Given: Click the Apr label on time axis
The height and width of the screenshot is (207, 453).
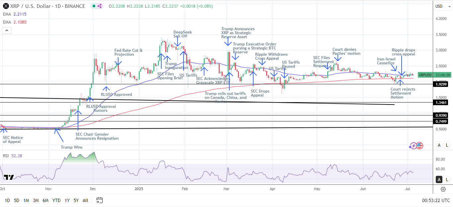Looking at the screenshot, I should pyautogui.click(x=272, y=189).
